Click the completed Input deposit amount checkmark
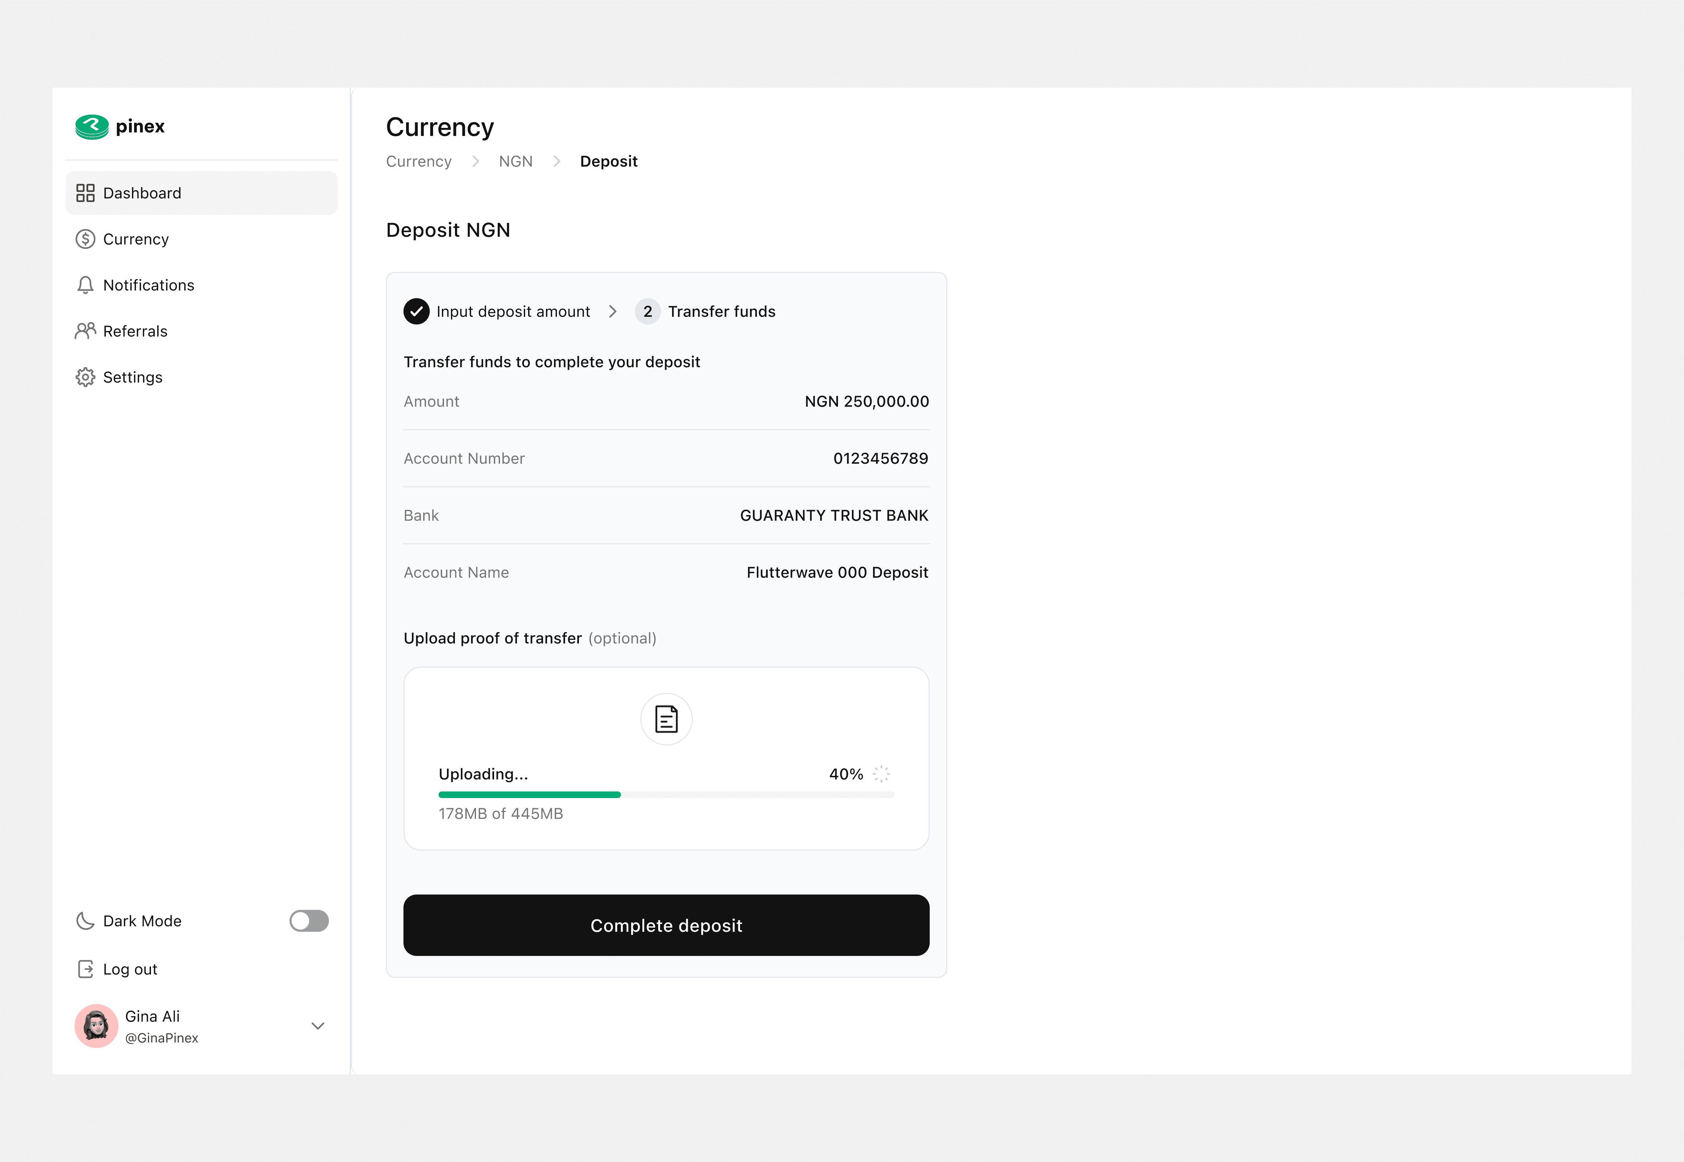The height and width of the screenshot is (1162, 1684). click(416, 311)
